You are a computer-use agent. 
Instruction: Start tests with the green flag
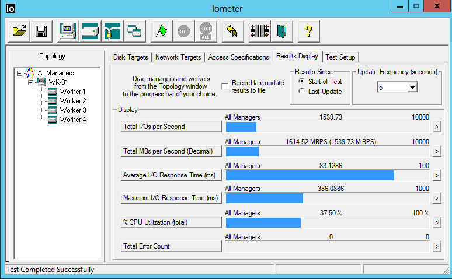click(x=161, y=31)
